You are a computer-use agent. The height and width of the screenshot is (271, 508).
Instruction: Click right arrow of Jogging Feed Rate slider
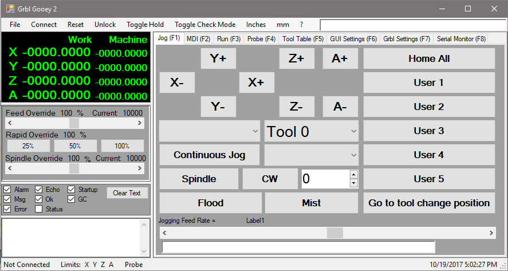491,233
